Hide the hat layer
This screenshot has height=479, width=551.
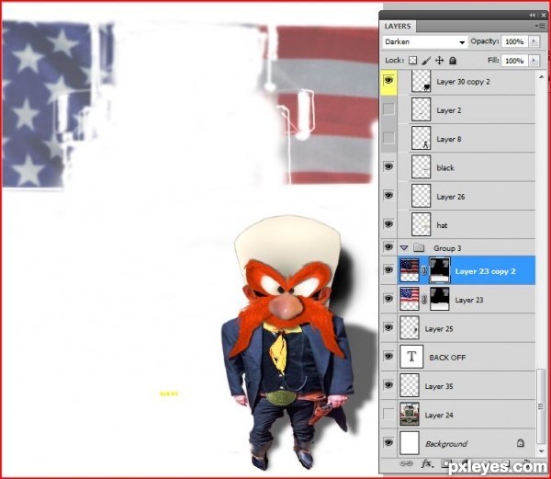click(x=388, y=224)
